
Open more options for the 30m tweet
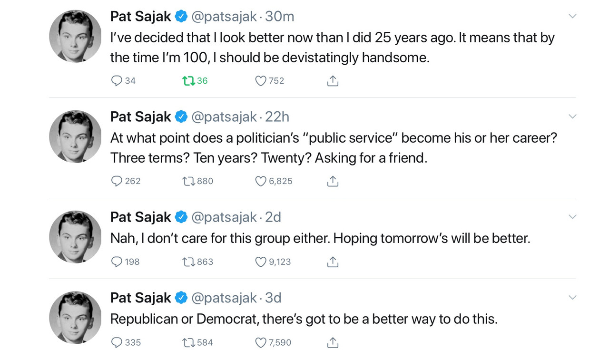tap(572, 16)
